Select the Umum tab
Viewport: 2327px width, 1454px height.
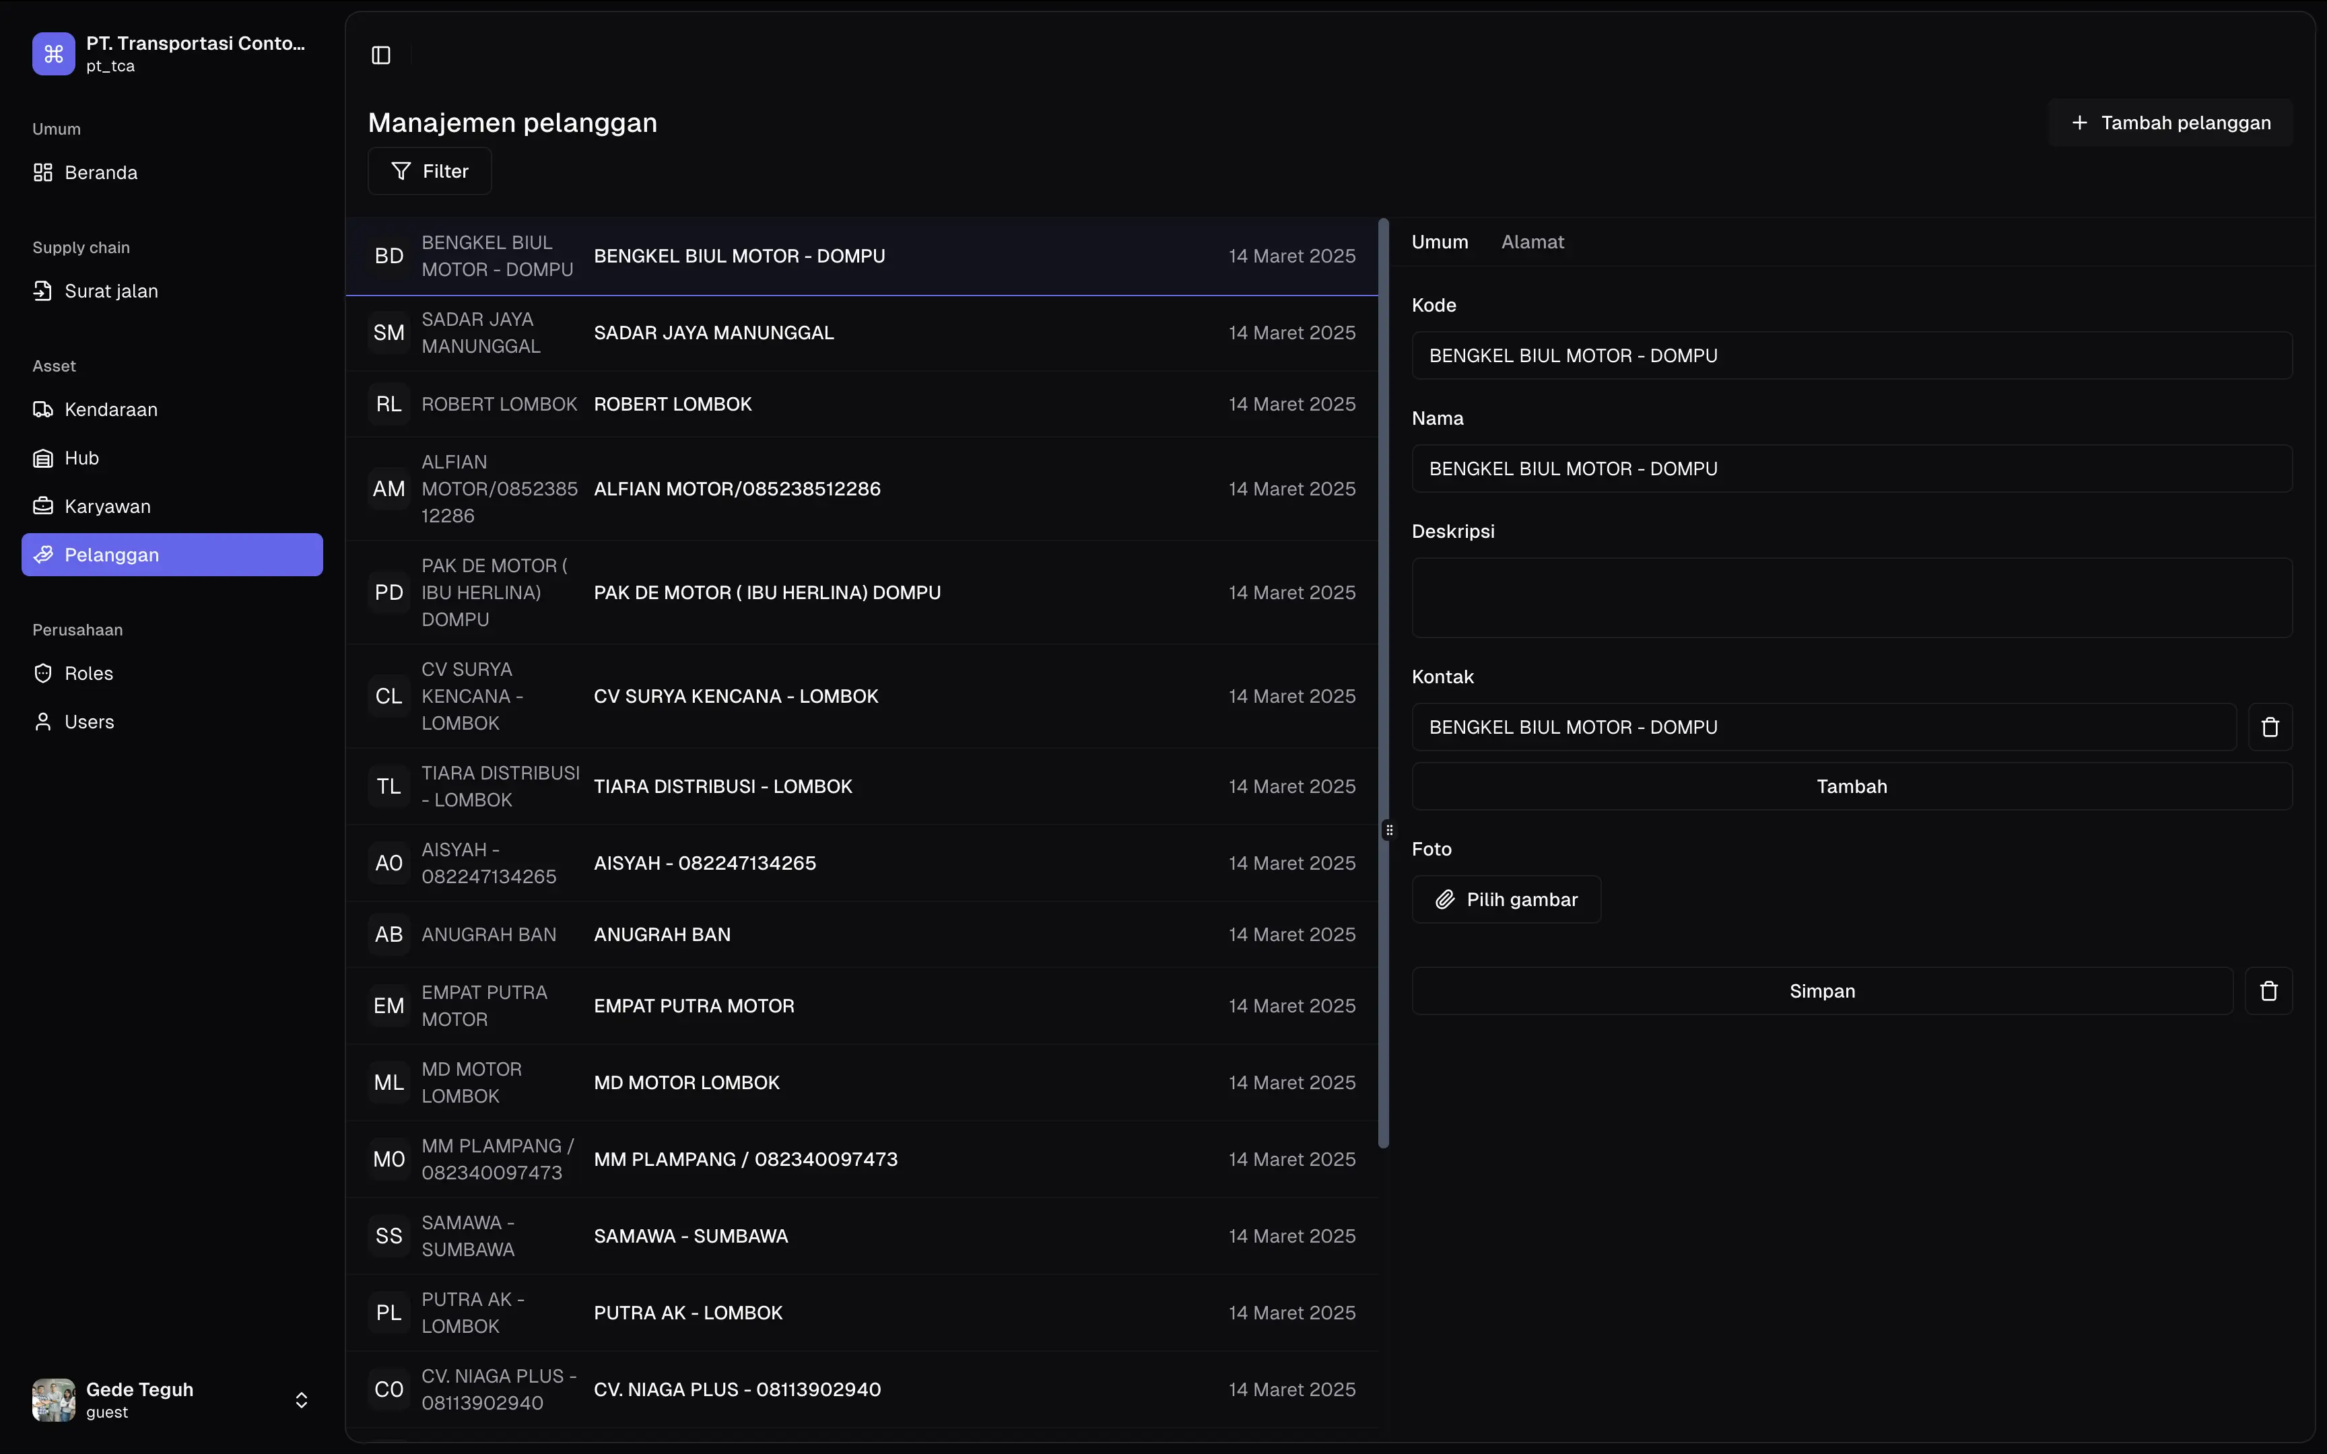(1438, 242)
